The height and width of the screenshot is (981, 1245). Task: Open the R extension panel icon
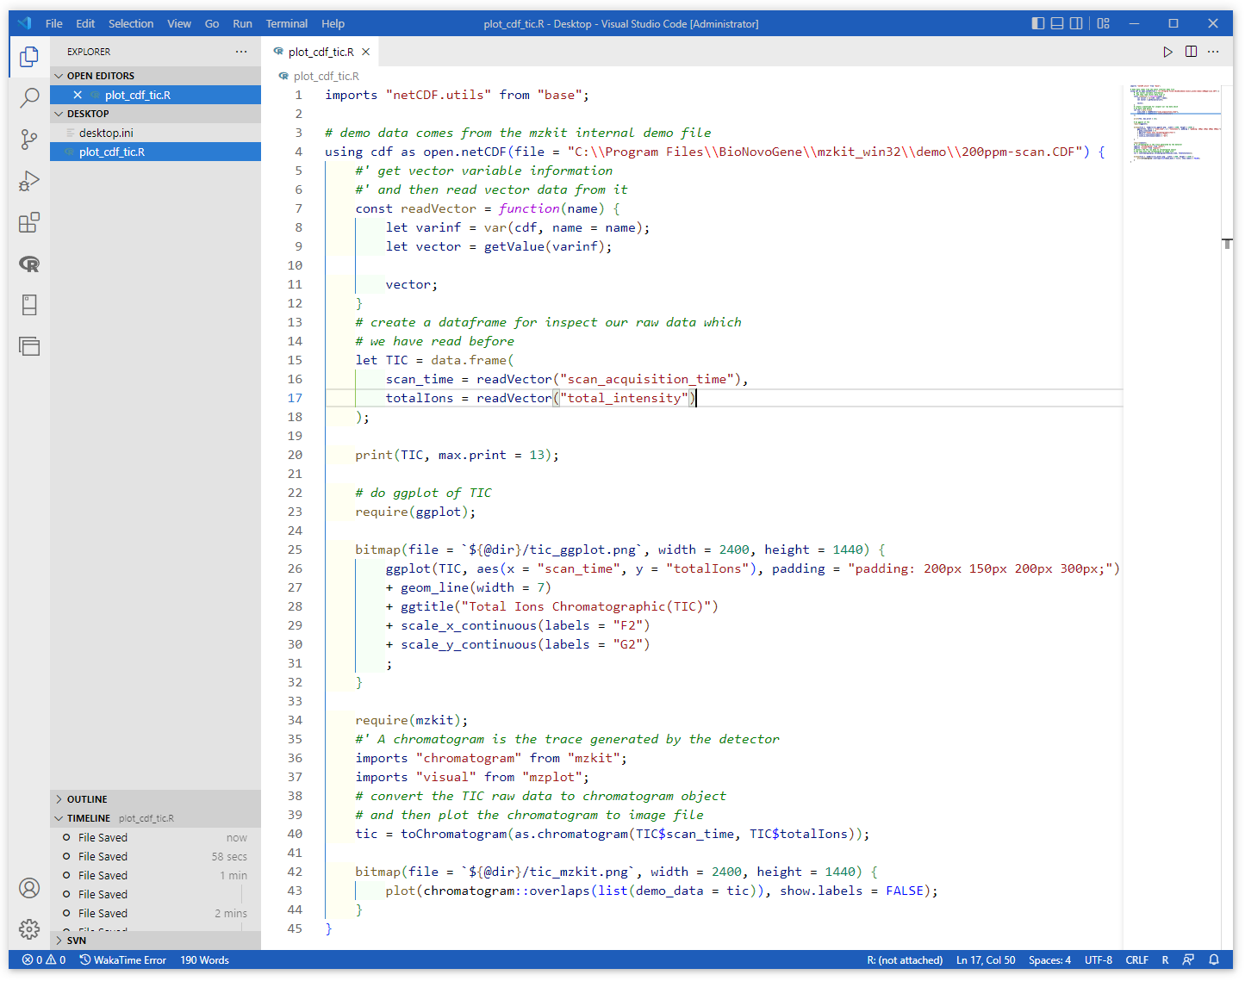pos(29,264)
